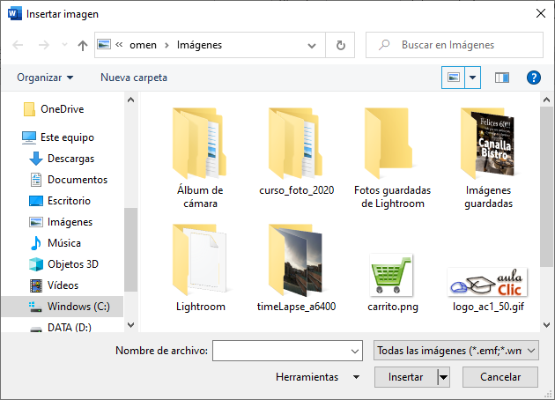Open the Álbum de cámara folder
Viewport: 555px width, 400px height.
(x=200, y=156)
